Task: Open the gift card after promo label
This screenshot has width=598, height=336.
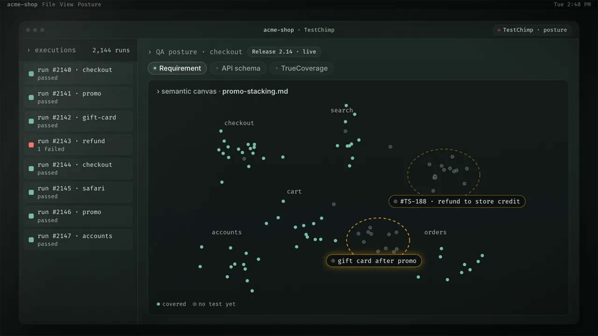Action: [374, 261]
